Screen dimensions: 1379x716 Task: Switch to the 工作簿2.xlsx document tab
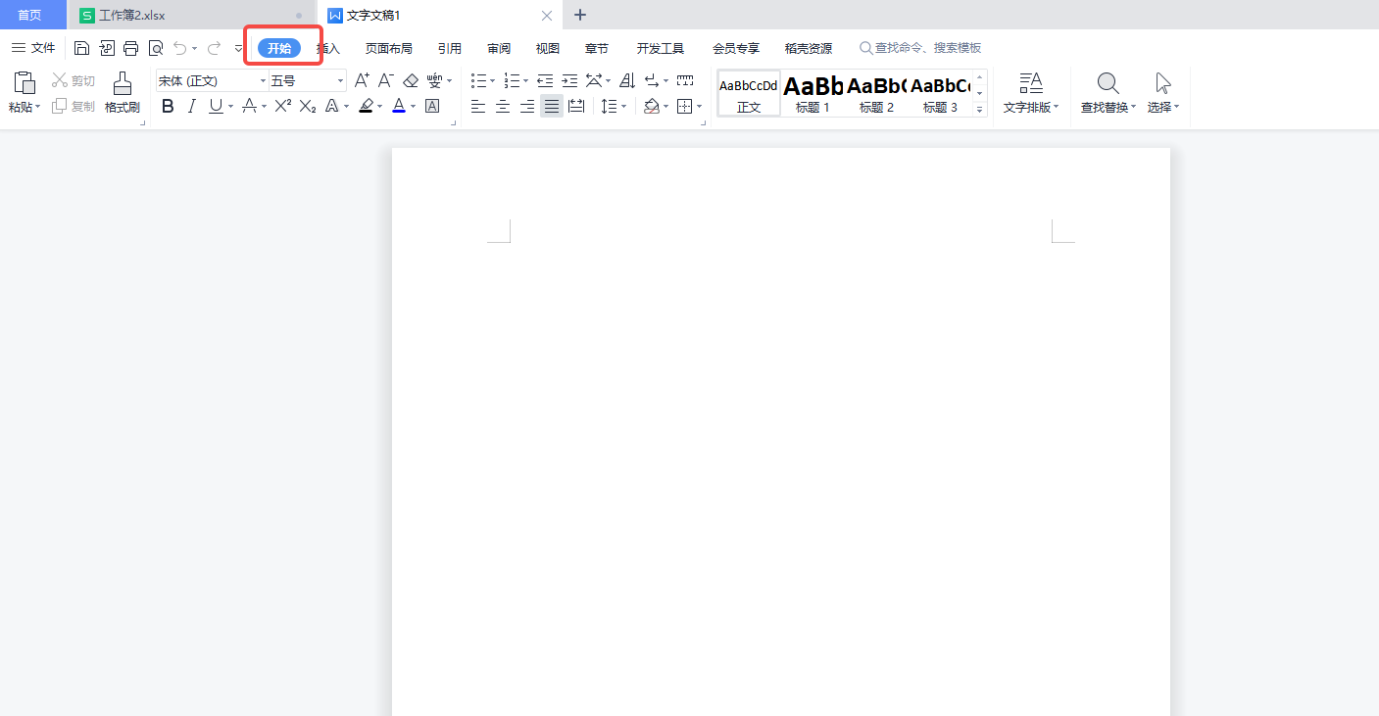pos(132,16)
